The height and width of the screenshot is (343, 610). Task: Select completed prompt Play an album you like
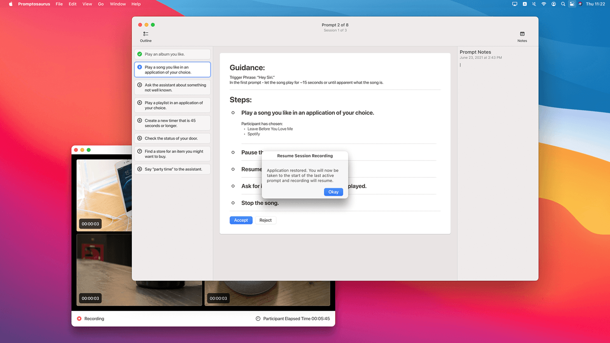point(172,54)
